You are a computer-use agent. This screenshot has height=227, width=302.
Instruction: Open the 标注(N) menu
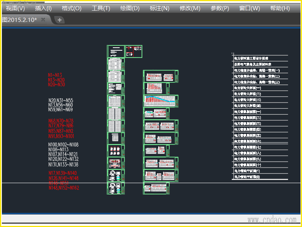(x=159, y=8)
